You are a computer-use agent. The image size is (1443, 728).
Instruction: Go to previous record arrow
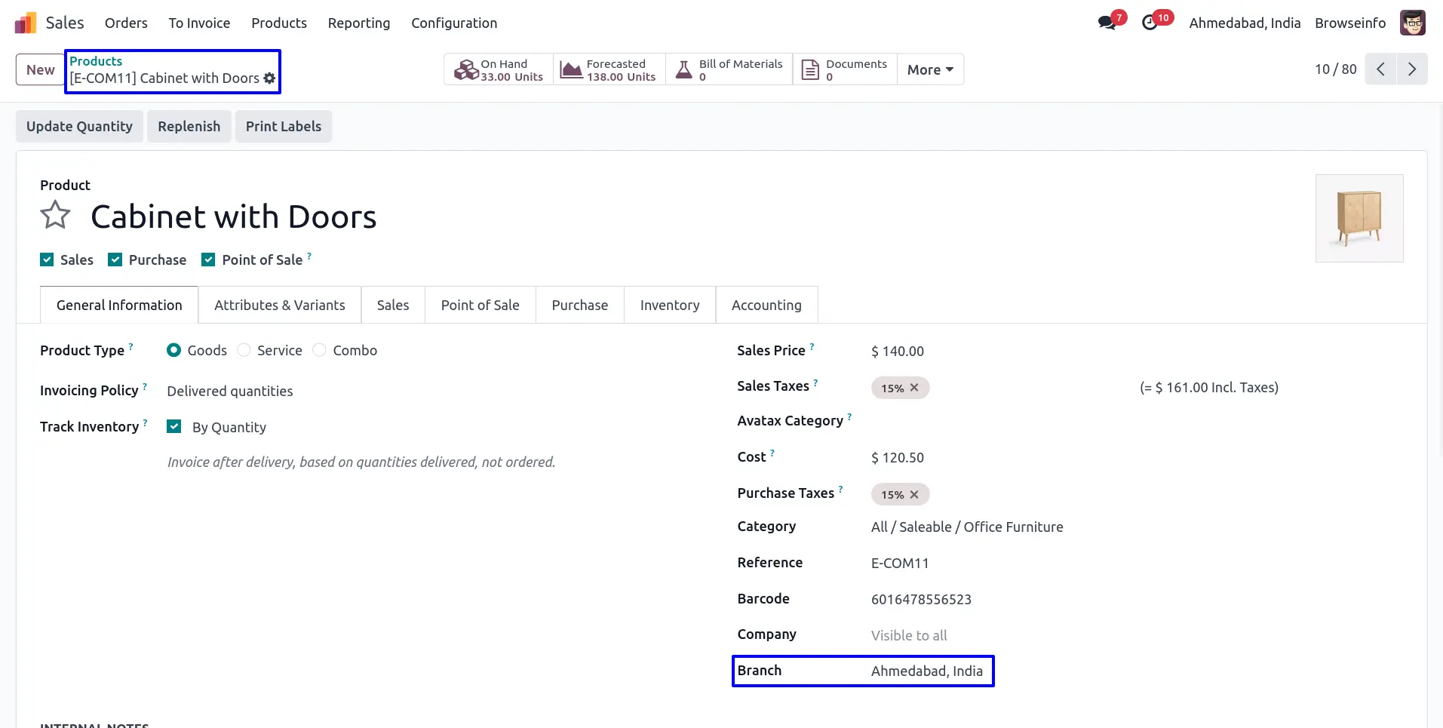(x=1380, y=69)
